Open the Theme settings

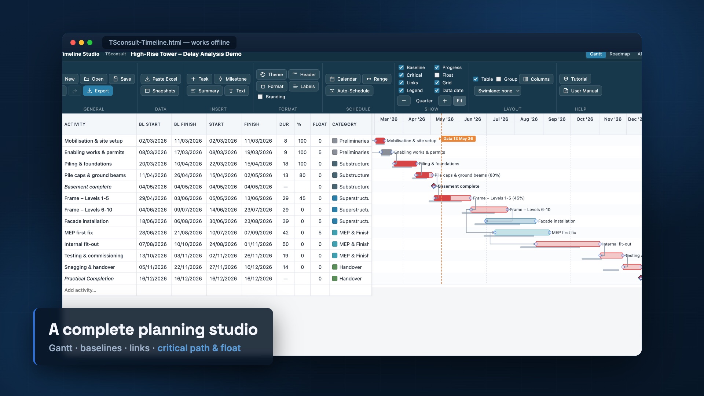(271, 74)
